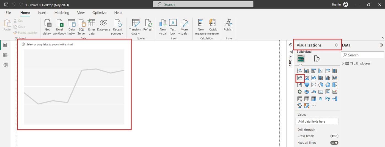The height and width of the screenshot is (147, 385).
Task: Click the New measure button
Action: tap(201, 27)
